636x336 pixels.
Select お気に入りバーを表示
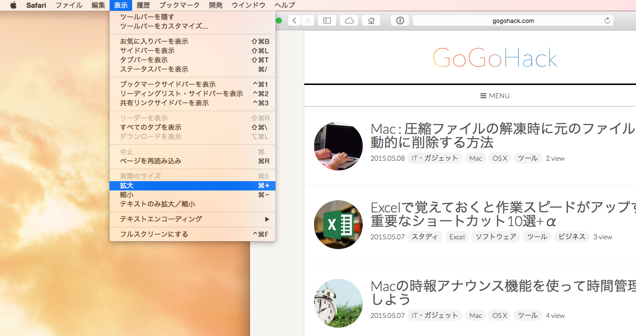[x=193, y=42]
